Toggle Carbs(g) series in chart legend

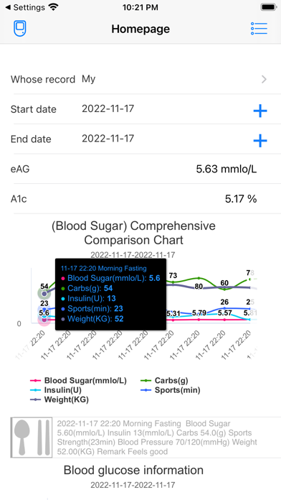[164, 381]
